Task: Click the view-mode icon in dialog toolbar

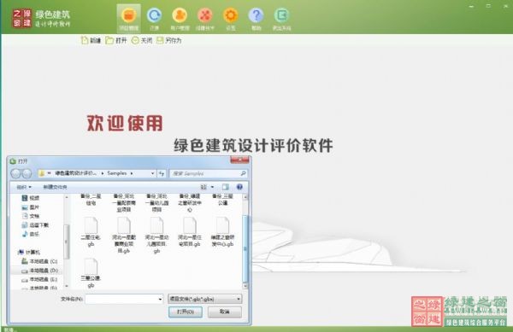Action: tap(203, 187)
